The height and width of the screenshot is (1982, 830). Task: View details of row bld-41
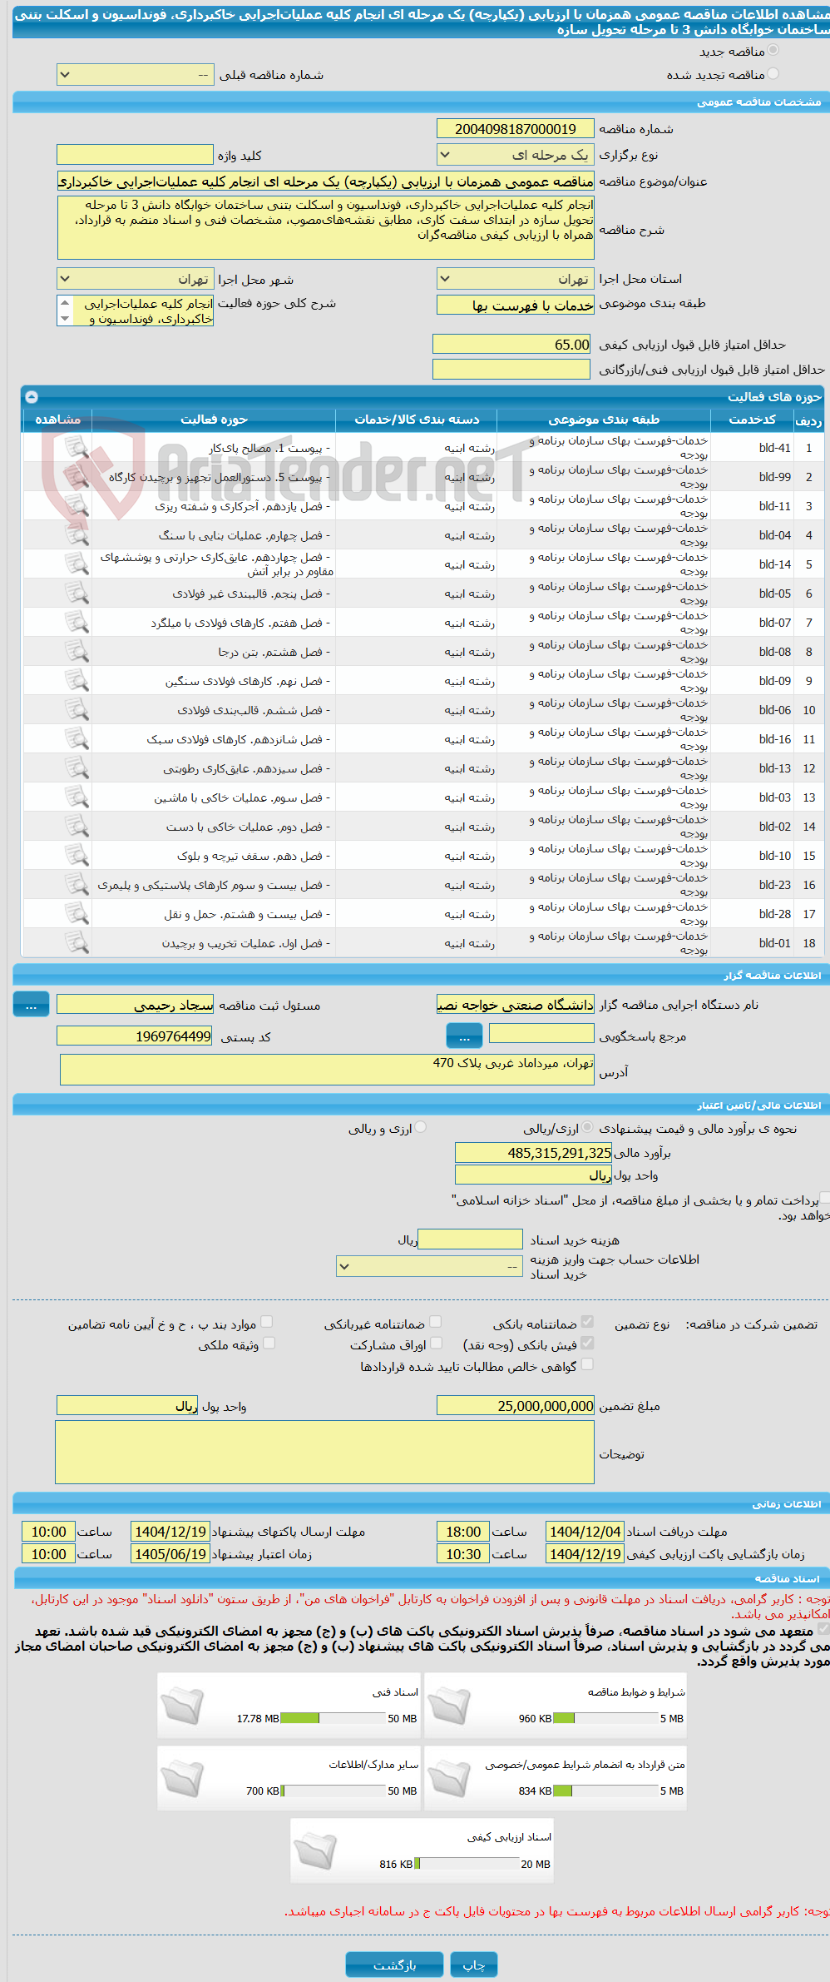click(77, 448)
